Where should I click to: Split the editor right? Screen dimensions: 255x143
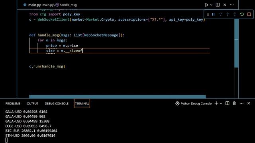click(x=218, y=5)
